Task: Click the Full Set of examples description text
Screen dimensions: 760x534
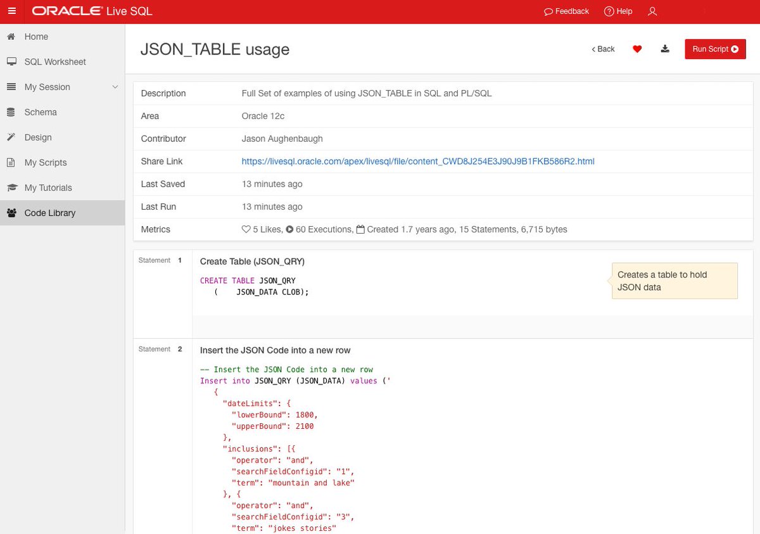Action: [x=367, y=93]
